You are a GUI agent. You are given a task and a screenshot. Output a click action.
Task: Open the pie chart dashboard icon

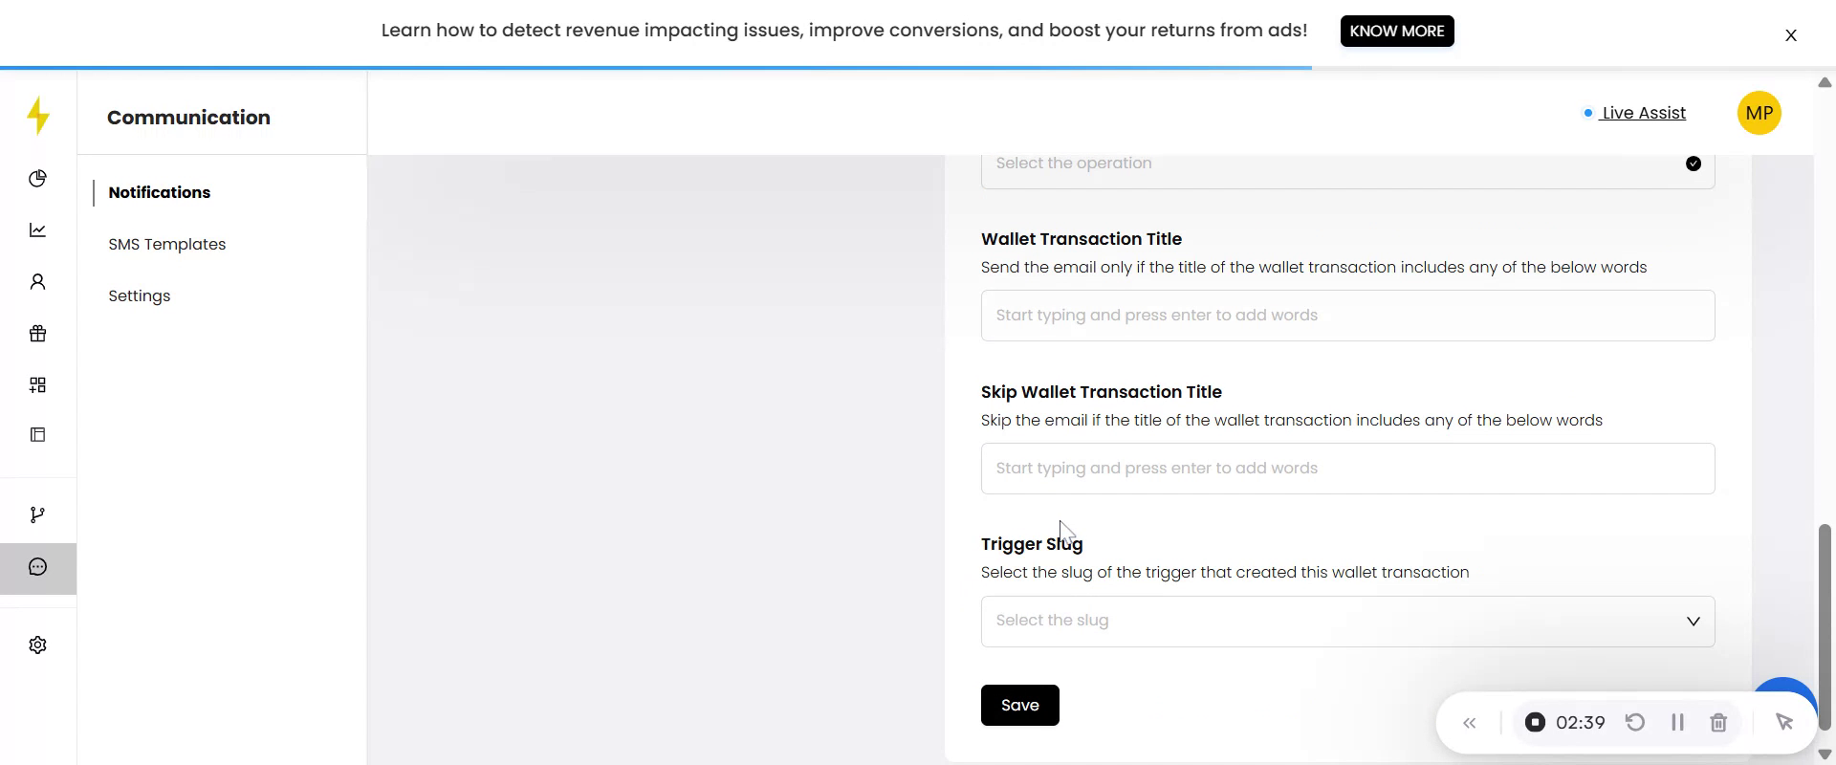37,179
